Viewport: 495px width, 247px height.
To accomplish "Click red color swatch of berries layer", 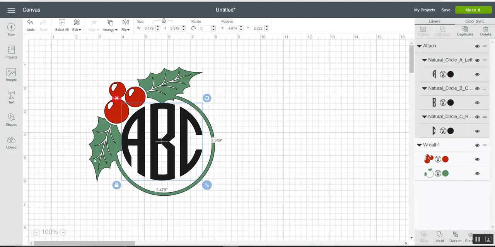I will click(445, 159).
